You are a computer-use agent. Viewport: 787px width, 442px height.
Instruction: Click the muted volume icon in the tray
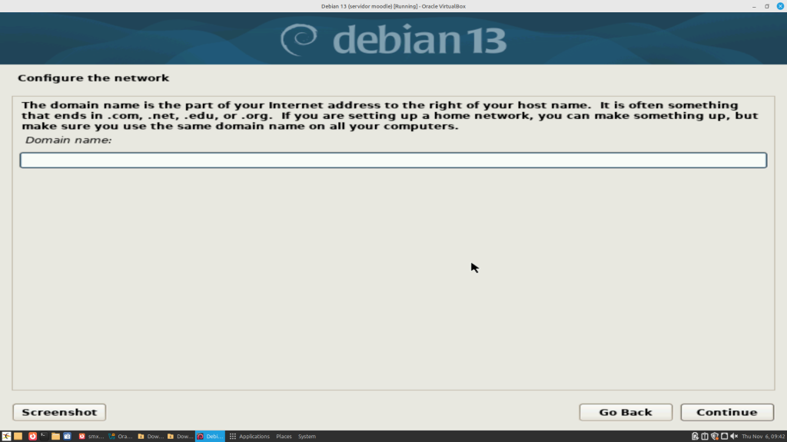click(732, 436)
